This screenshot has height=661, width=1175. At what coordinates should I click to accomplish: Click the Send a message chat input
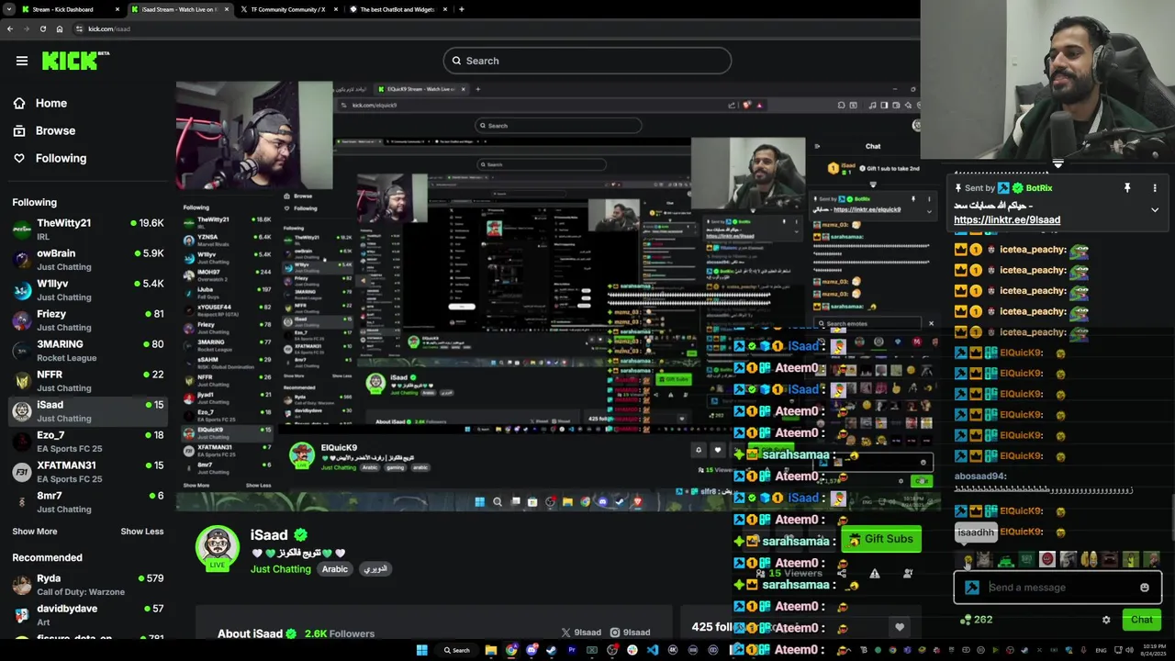pyautogui.click(x=1058, y=588)
